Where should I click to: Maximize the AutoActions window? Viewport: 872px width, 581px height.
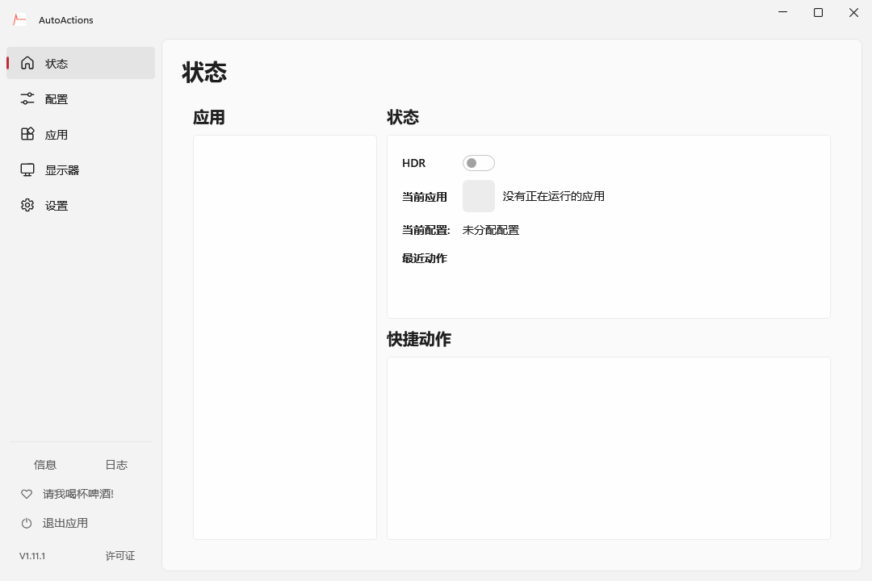click(818, 12)
